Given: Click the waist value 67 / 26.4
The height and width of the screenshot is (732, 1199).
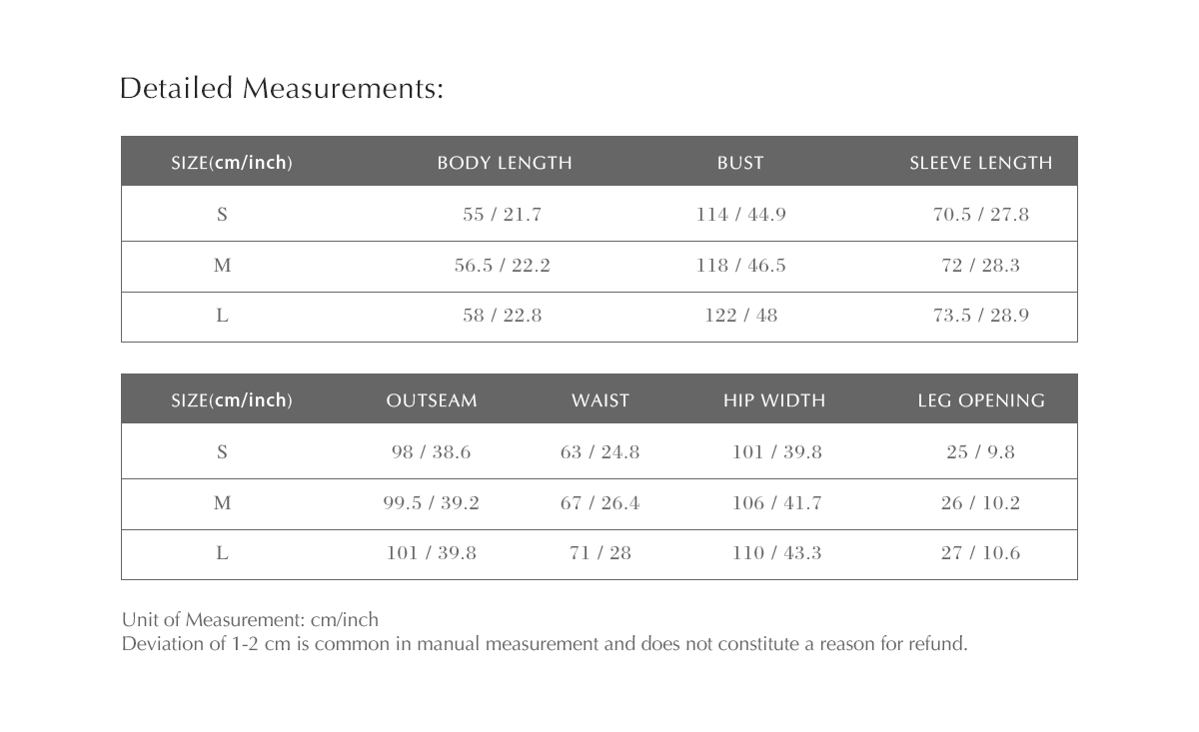Looking at the screenshot, I should [x=600, y=503].
